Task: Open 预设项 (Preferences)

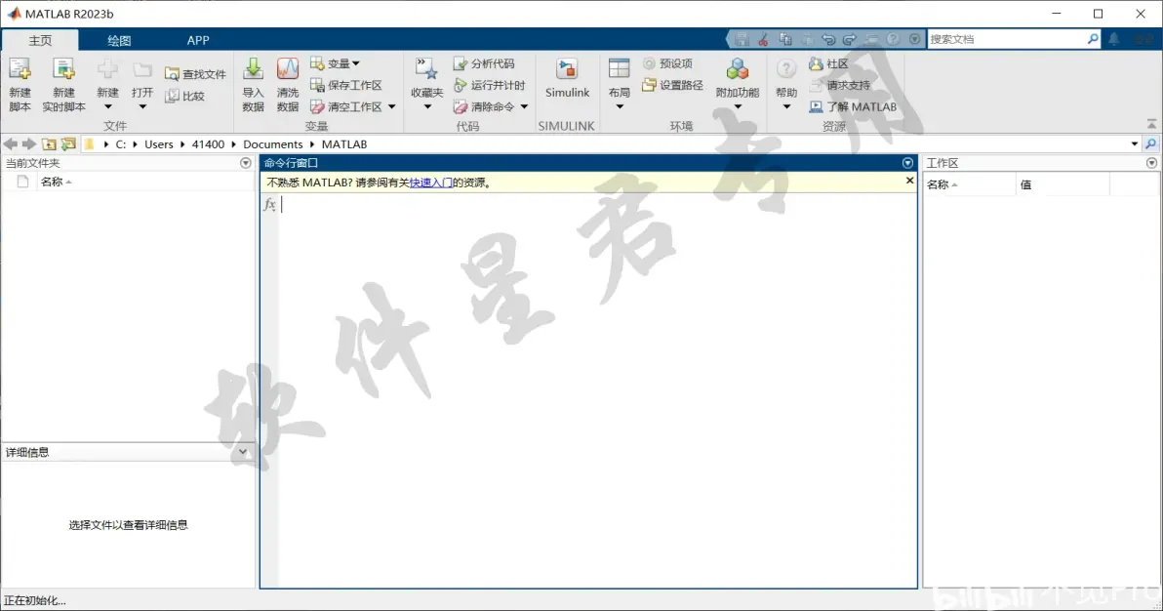Action: pos(667,63)
